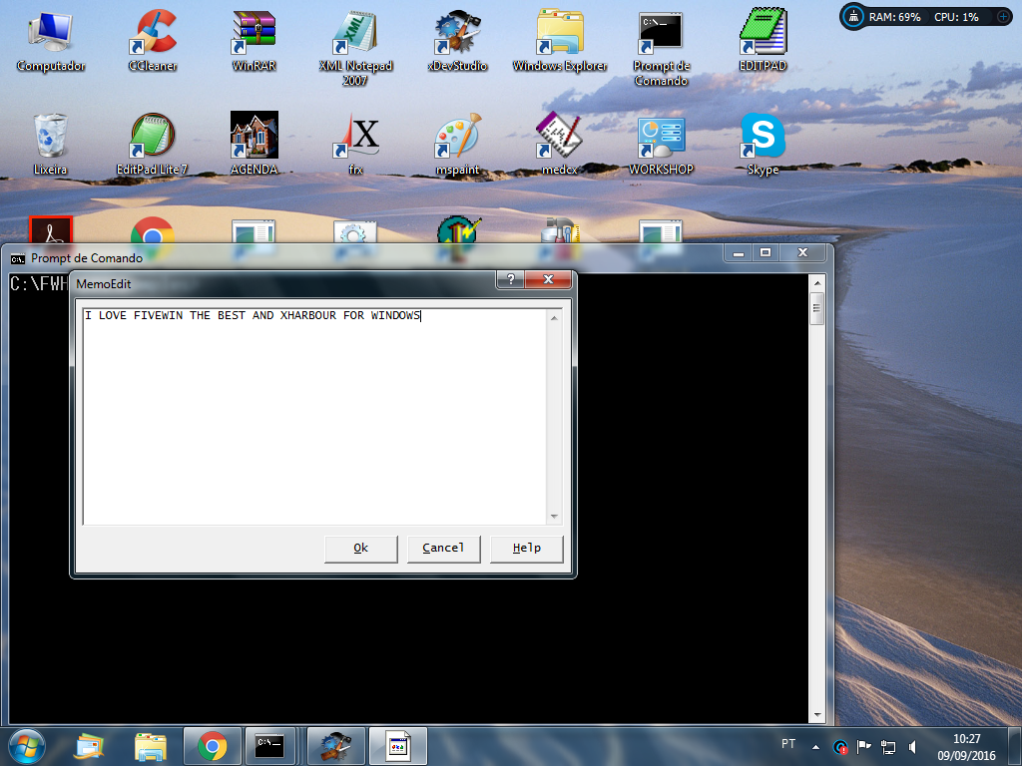The height and width of the screenshot is (766, 1022).
Task: Click the CPU: 1% indicator
Action: coord(957,17)
